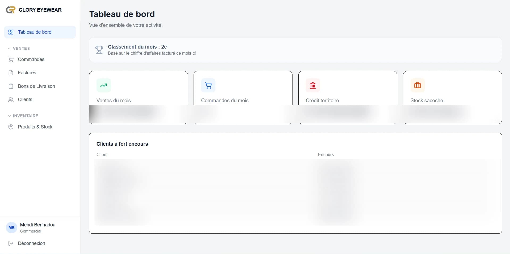Click the Commercial role text
This screenshot has height=254, width=510.
31,231
